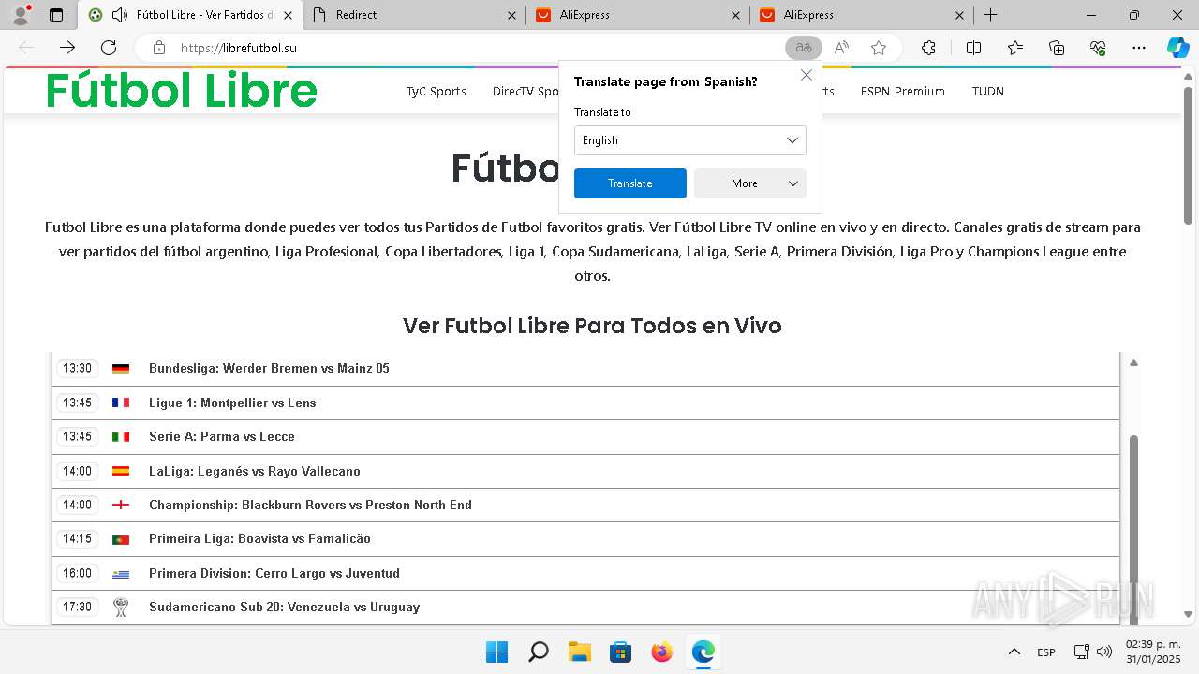Close the first AliExpress tab
Image resolution: width=1199 pixels, height=674 pixels.
click(x=736, y=15)
